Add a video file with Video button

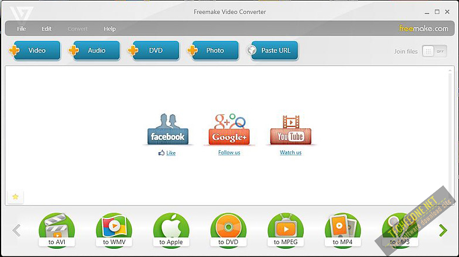tap(35, 50)
